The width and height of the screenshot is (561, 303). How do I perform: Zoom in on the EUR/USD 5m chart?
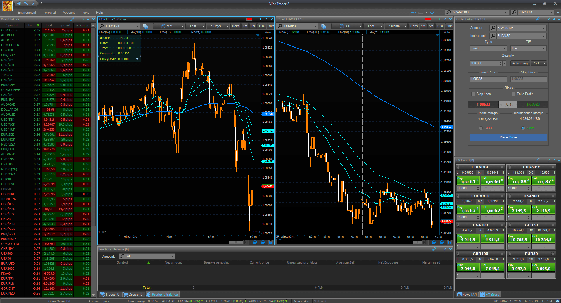(x=255, y=243)
